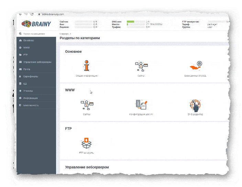Screen dimensions: 242x187
Task: Open the Сайты icon in the Основное section
Action: 141,66
